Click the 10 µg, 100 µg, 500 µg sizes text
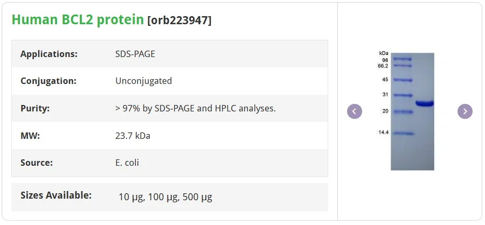The height and width of the screenshot is (225, 485). [x=165, y=197]
